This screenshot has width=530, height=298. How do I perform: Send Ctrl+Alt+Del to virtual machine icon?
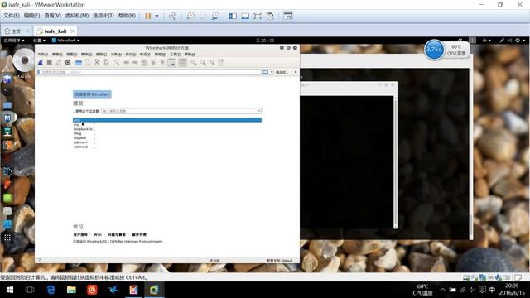click(x=172, y=16)
